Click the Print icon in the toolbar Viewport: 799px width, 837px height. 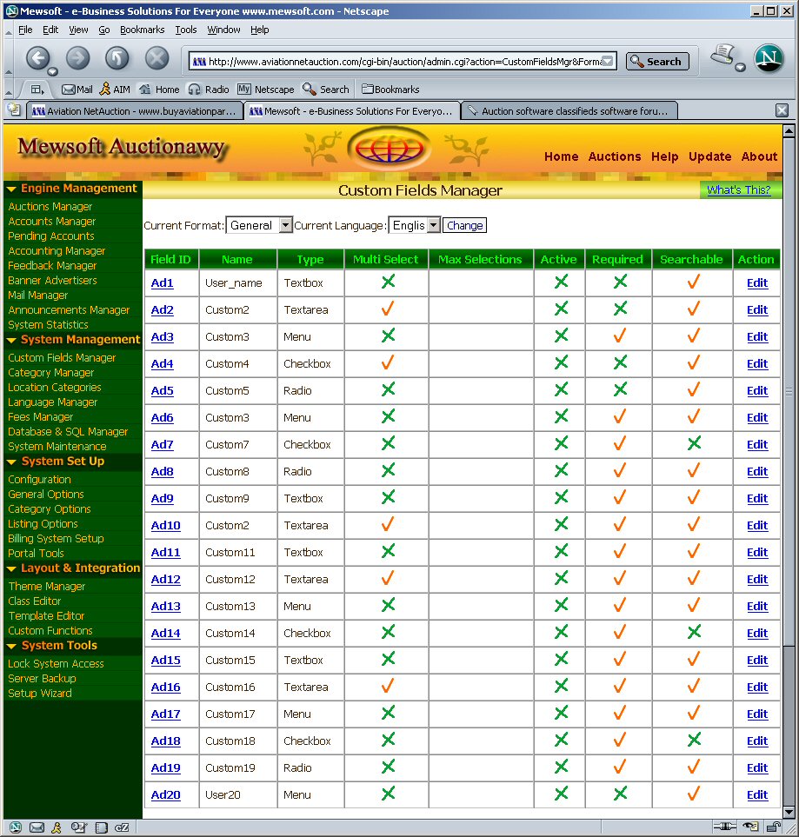point(723,55)
